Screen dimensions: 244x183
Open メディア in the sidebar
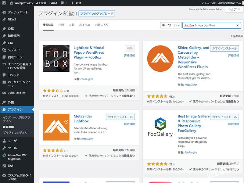pos(13,50)
